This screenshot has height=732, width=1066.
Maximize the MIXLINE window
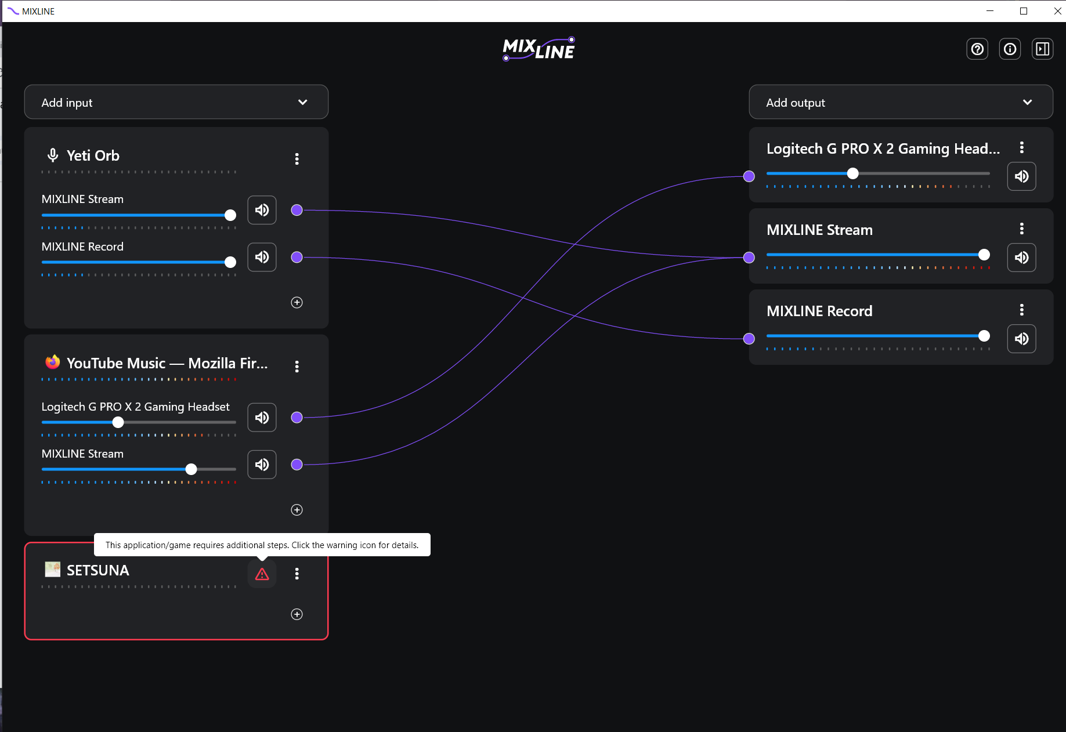(1024, 11)
